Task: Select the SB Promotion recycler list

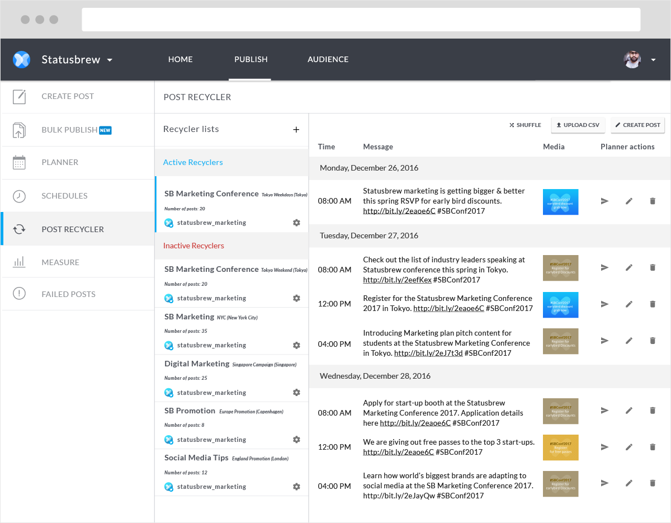Action: point(231,425)
